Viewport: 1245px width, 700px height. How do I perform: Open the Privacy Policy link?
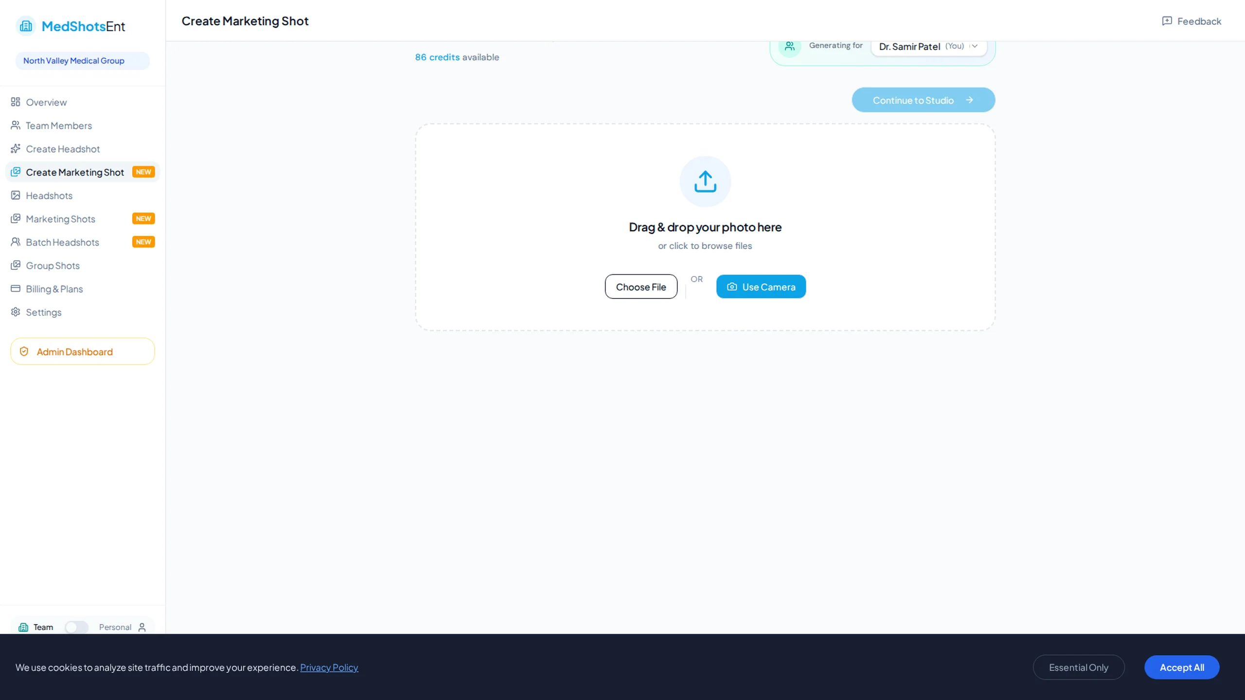tap(329, 667)
